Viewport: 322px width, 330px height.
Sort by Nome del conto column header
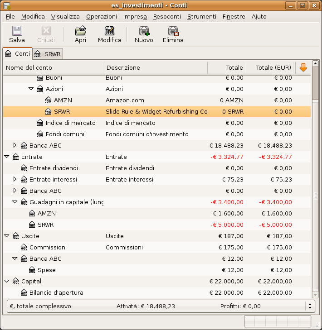click(x=53, y=67)
